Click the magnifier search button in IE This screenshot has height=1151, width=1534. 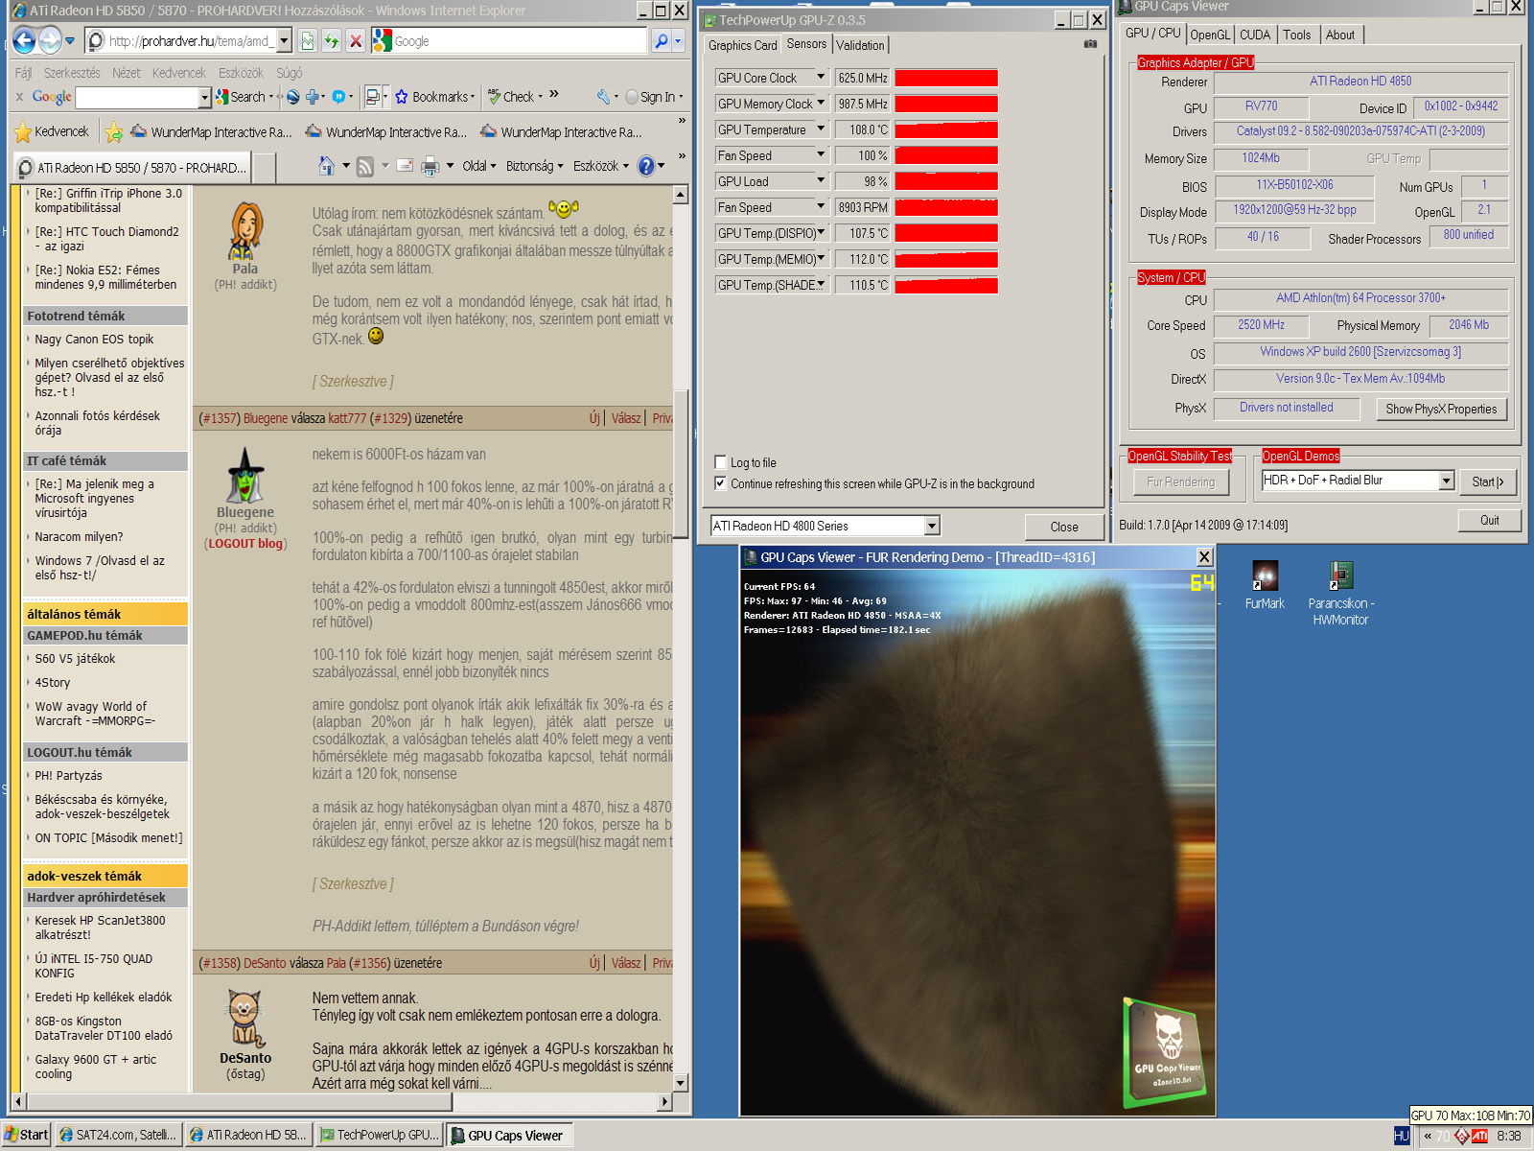point(661,40)
